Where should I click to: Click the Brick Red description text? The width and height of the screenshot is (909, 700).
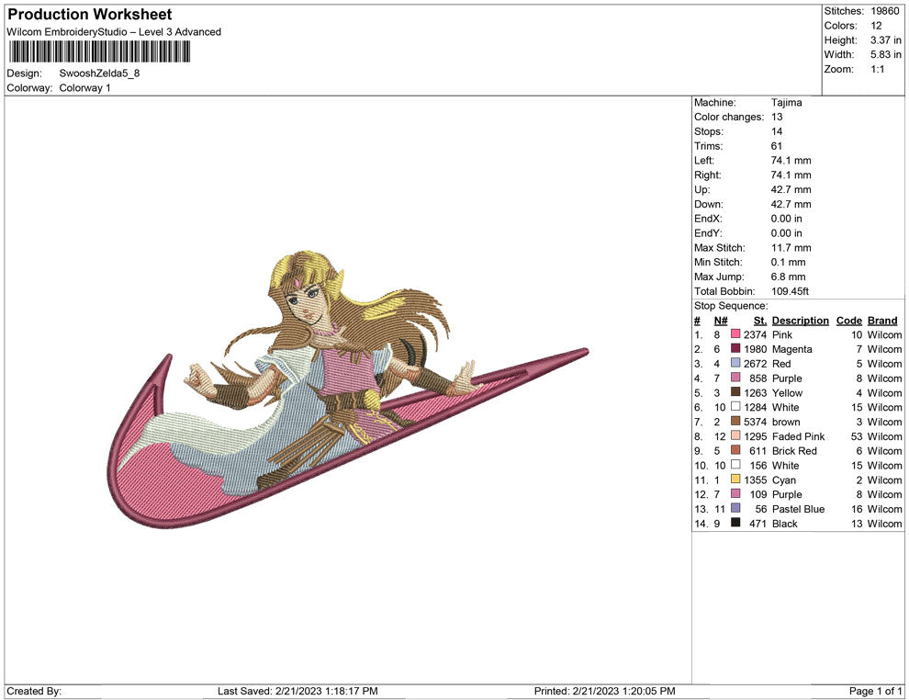pos(794,451)
